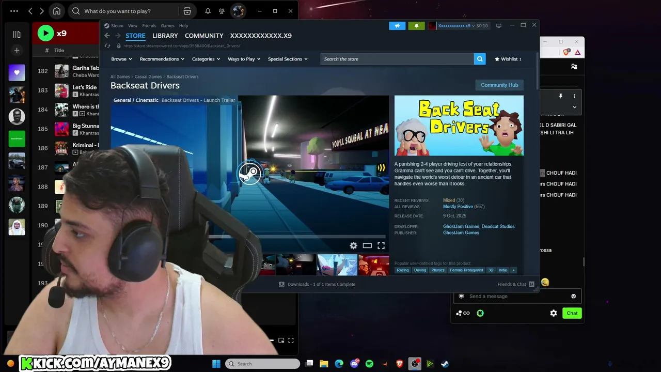Open Liked Songs in Spotify sidebar
Screen dimensions: 661x372
(x=17, y=73)
